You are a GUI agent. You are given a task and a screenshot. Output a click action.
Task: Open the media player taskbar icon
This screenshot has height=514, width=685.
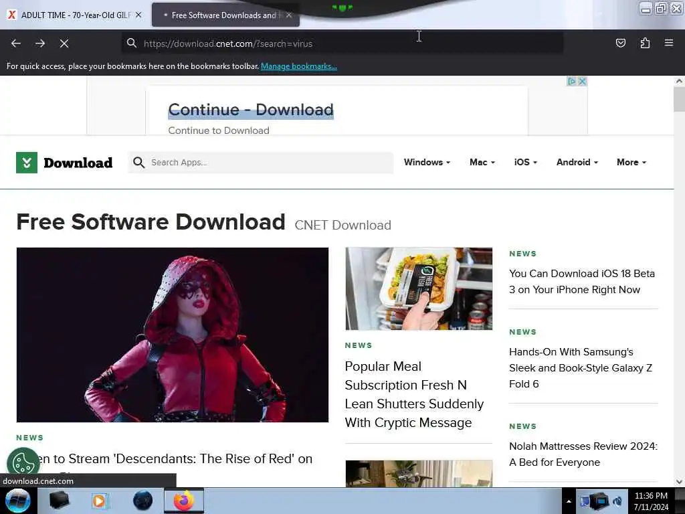pyautogui.click(x=100, y=501)
